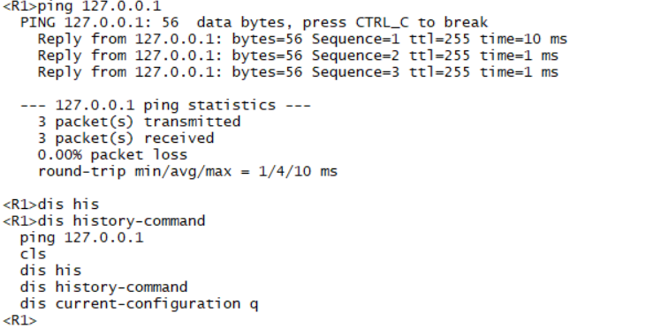Viewport: 646px width, 328px height.
Task: Click the 'dis his' history entry
Action: tap(51, 271)
